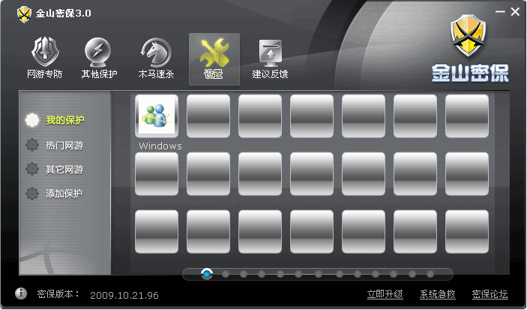Viewport: 527px width, 310px height.
Task: Open 设置 wrench and screwdriver settings
Action: tap(214, 59)
